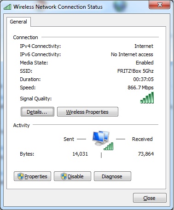Click the Speed value 866.7 Mbps
This screenshot has height=210, width=174.
(140, 87)
